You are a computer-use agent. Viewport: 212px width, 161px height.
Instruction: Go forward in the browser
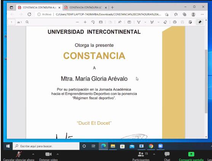21,14
